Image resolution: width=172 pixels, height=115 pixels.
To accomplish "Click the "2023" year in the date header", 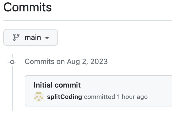I will pos(99,61).
